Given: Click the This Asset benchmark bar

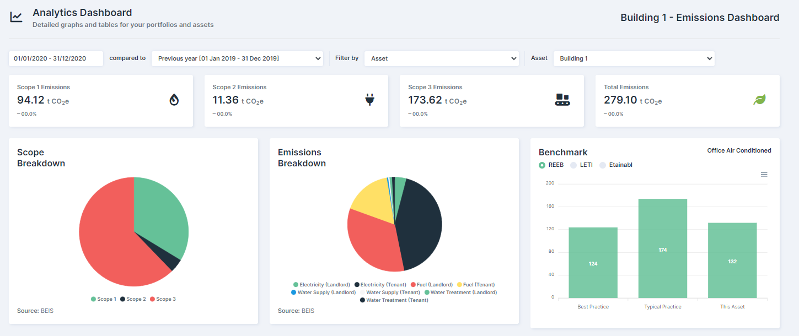Looking at the screenshot, I should click(x=732, y=261).
